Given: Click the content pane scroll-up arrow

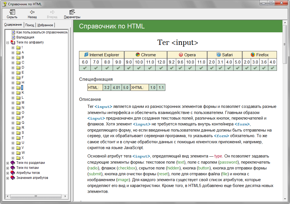Looking at the screenshot, I should (x=285, y=23).
